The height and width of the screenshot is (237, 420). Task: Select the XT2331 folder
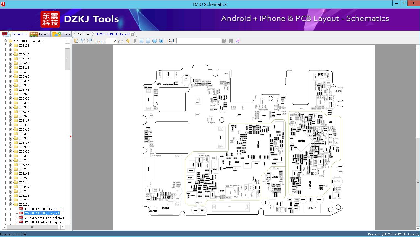pyautogui.click(x=24, y=107)
